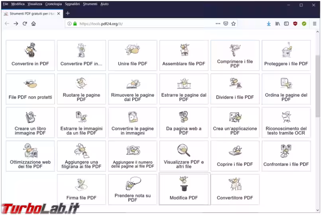Save page to Pocket
Viewport: 322px width, 215px height.
tap(226, 23)
